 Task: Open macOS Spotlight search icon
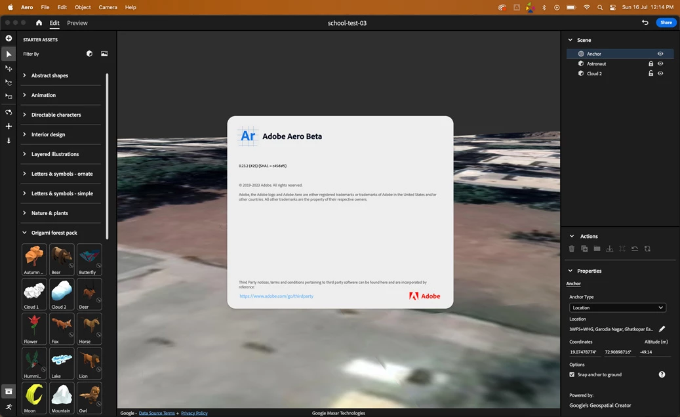pyautogui.click(x=600, y=7)
